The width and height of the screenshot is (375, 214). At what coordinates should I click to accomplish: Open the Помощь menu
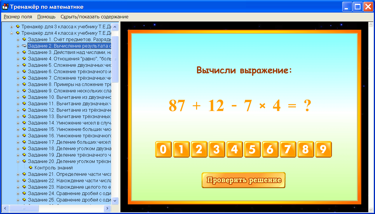46,17
